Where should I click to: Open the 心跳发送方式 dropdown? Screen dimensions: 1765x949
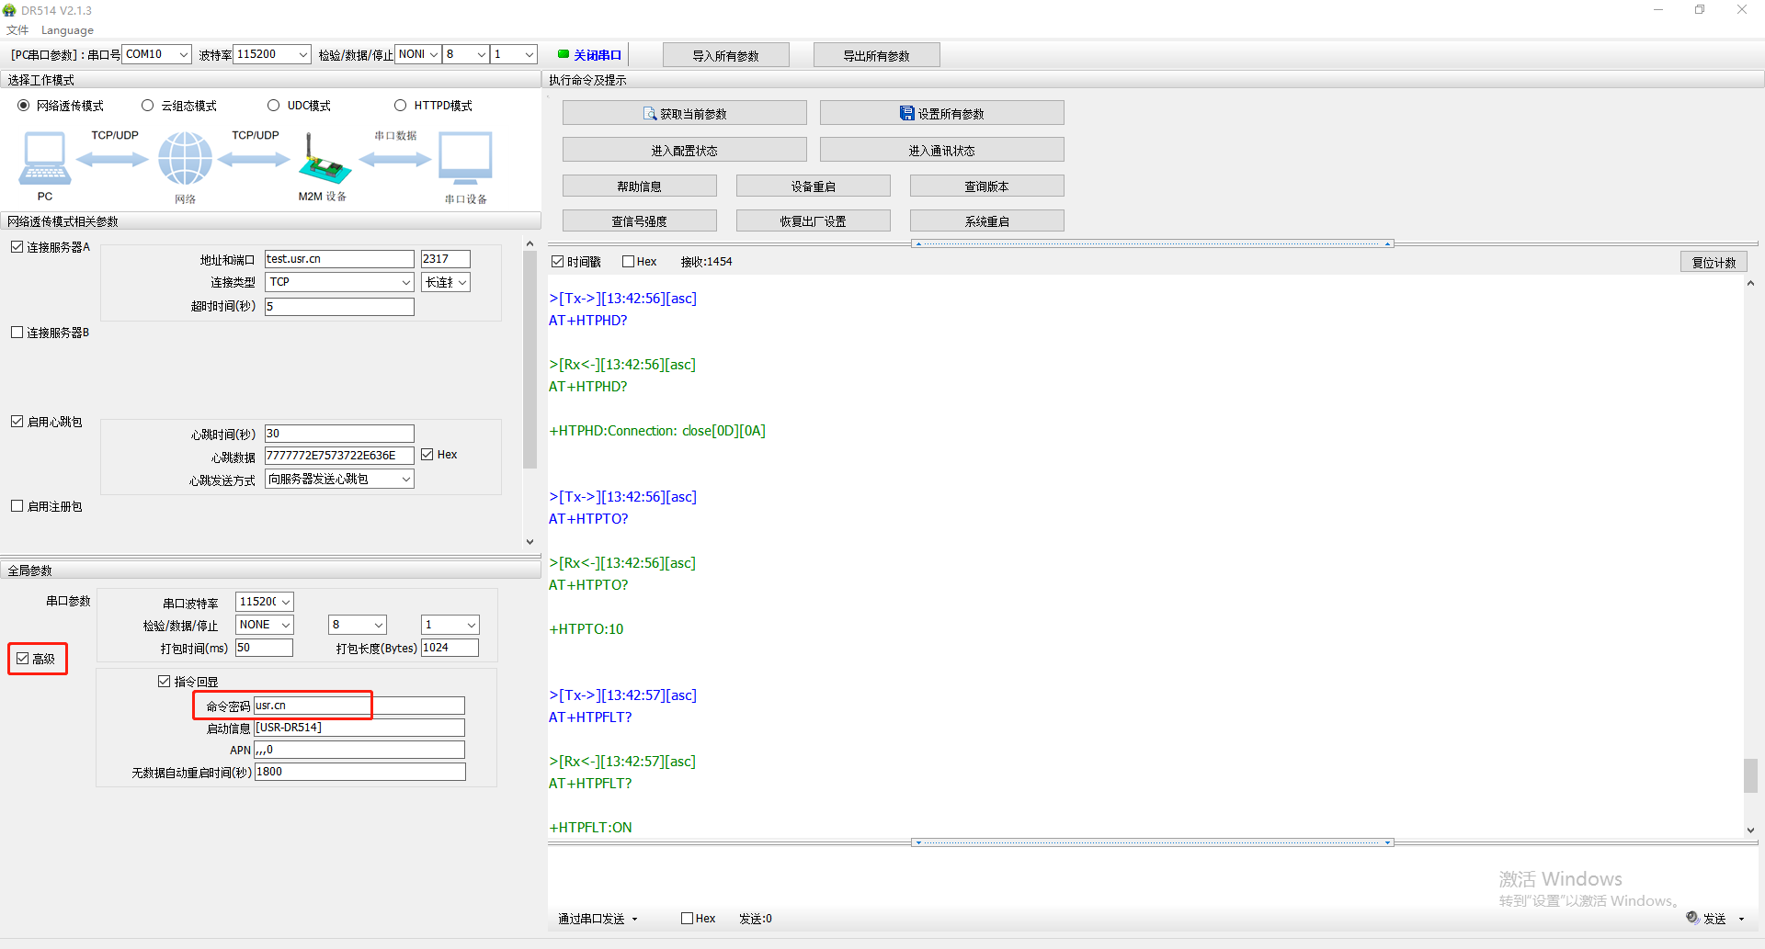pos(339,479)
